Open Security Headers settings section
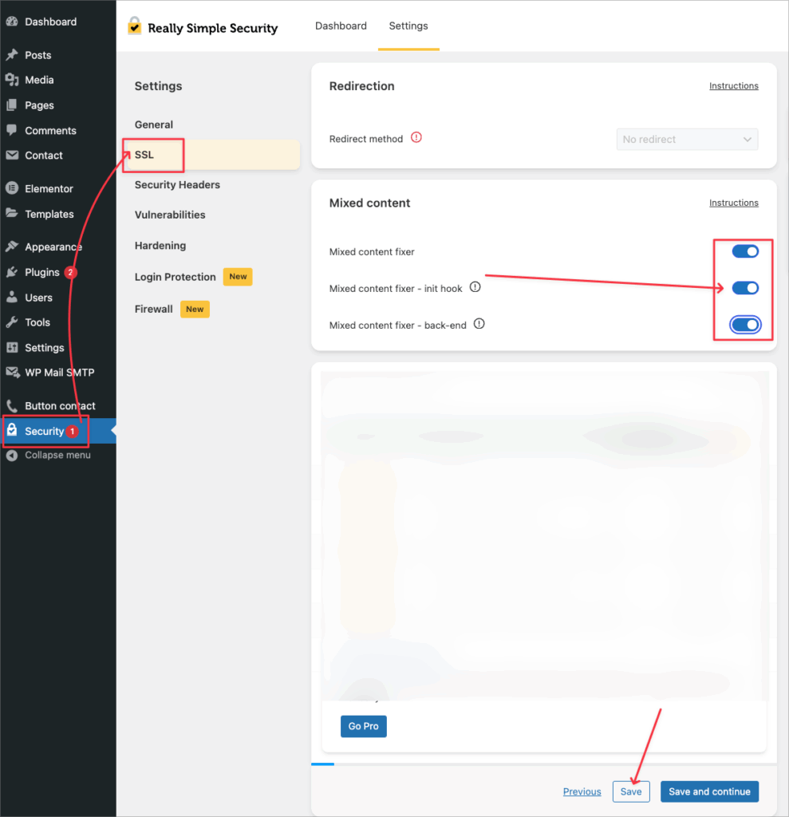789x817 pixels. (x=177, y=185)
